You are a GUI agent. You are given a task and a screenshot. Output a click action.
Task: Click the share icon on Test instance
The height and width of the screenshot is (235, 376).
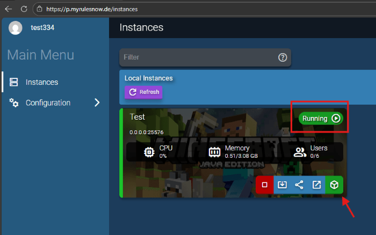click(299, 185)
